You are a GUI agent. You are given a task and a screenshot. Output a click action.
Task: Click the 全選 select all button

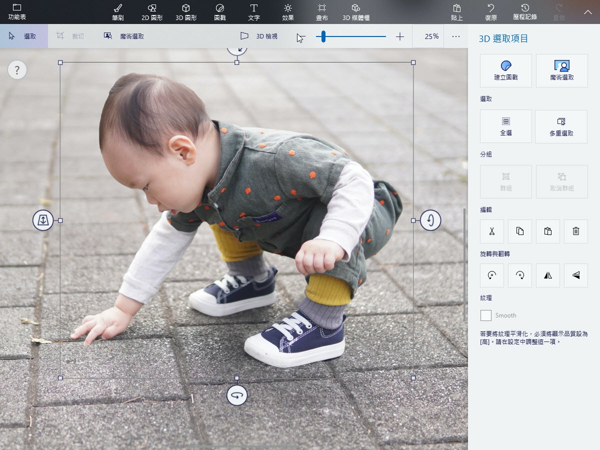coord(505,126)
